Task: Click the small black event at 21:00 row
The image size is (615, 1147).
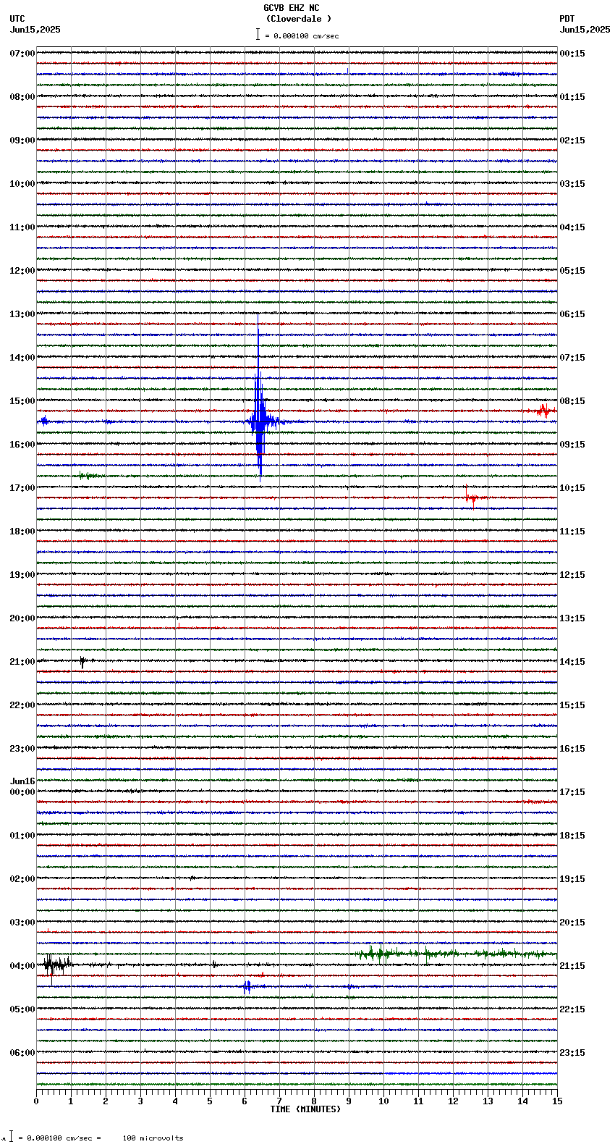Action: click(x=82, y=661)
